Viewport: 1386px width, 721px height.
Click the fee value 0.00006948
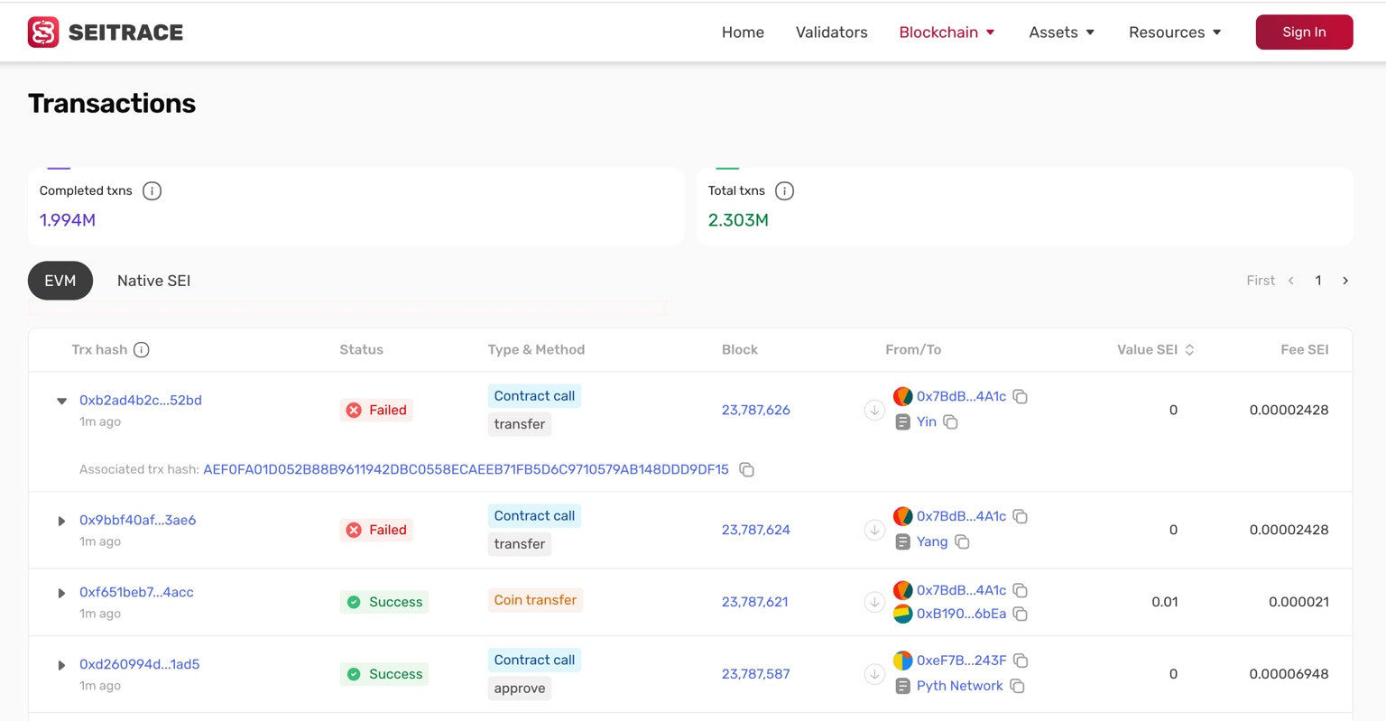(x=1289, y=675)
